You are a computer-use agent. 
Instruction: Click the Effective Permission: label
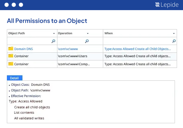(26, 96)
